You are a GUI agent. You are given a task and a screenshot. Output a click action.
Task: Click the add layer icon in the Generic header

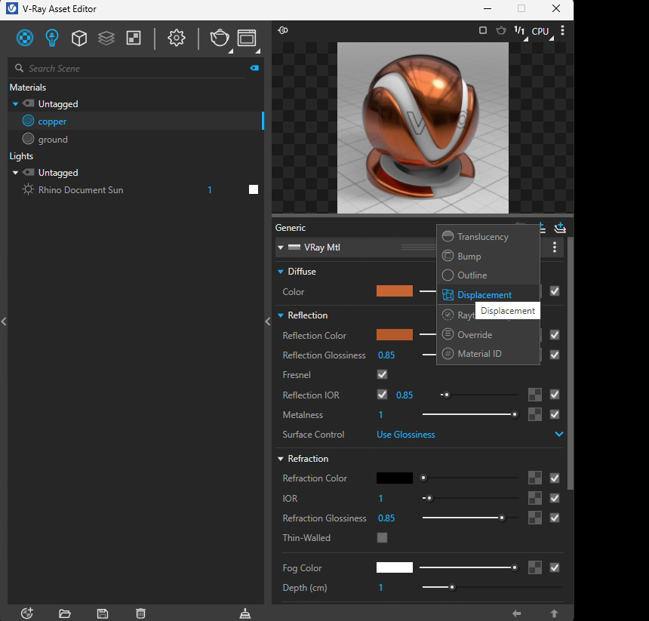(x=560, y=228)
